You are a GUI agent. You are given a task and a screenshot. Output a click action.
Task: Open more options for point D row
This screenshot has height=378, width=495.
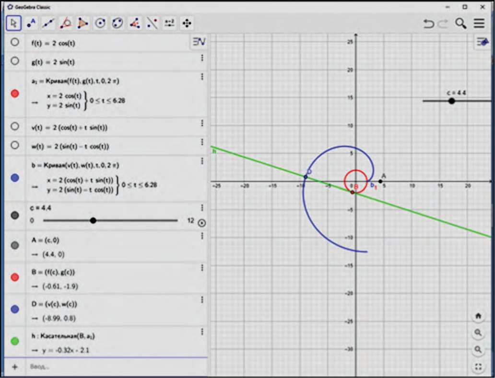202,300
